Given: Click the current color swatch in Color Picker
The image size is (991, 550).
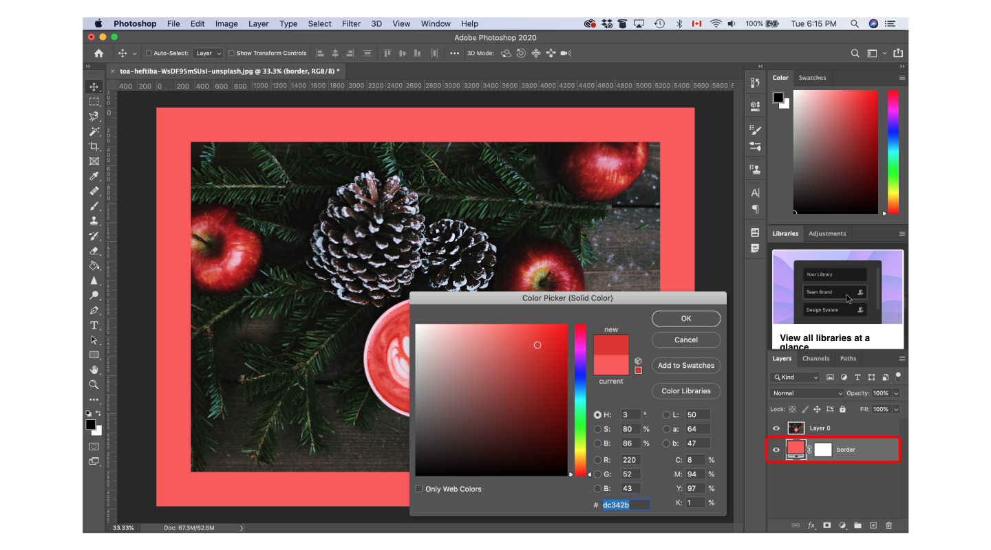Looking at the screenshot, I should (x=611, y=364).
